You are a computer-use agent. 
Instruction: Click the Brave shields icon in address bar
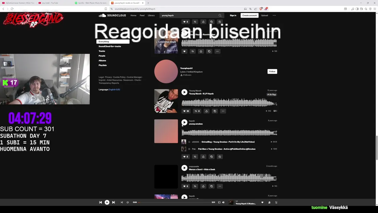tap(261, 9)
